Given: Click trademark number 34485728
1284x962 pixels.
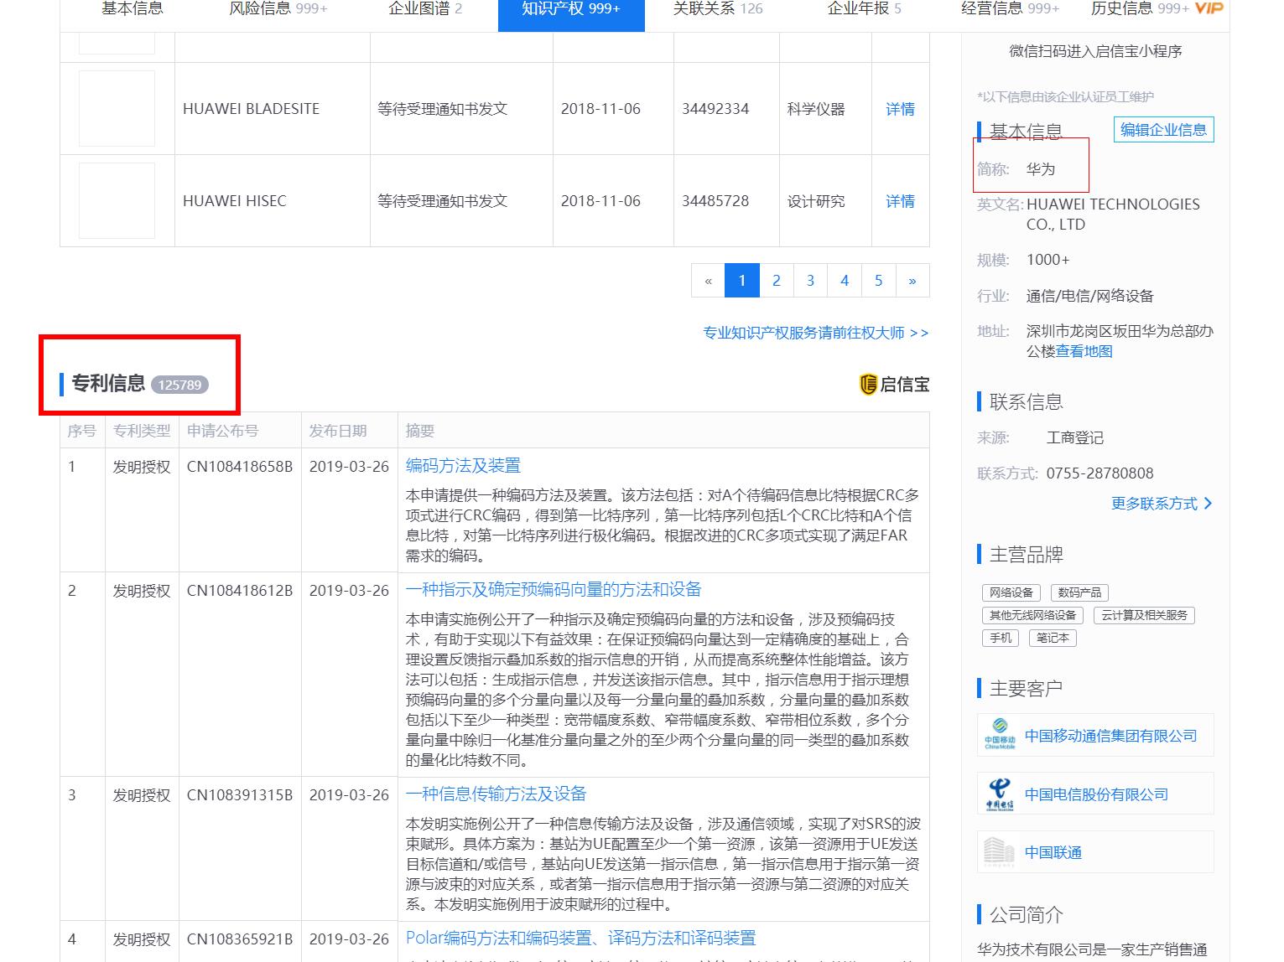Looking at the screenshot, I should click(x=715, y=201).
